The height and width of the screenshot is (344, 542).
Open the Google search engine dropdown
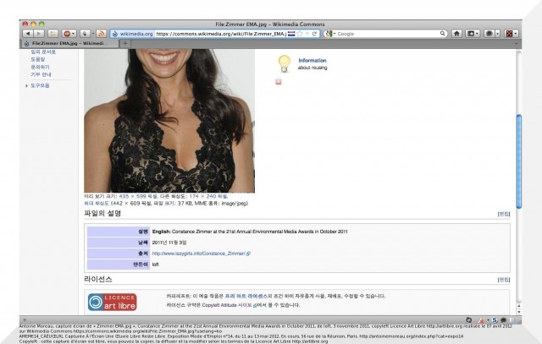pyautogui.click(x=330, y=34)
